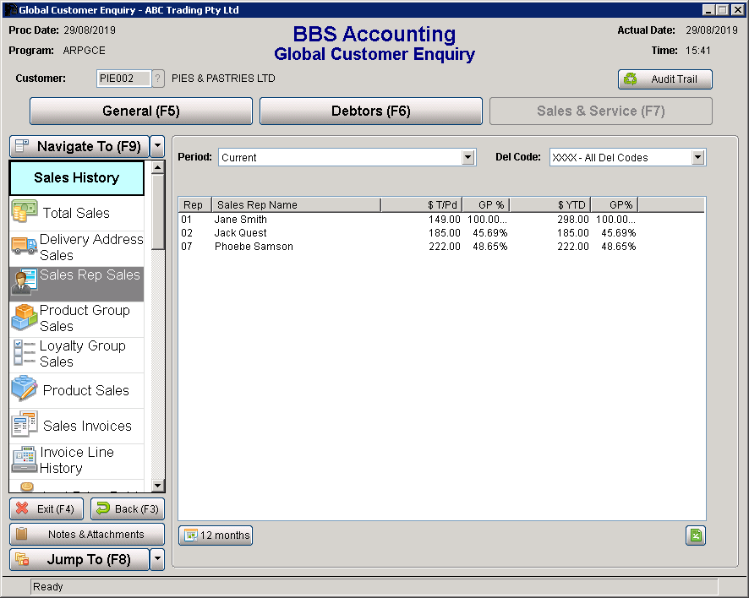This screenshot has width=749, height=598.
Task: Open Notes & Attachments
Action: (86, 534)
